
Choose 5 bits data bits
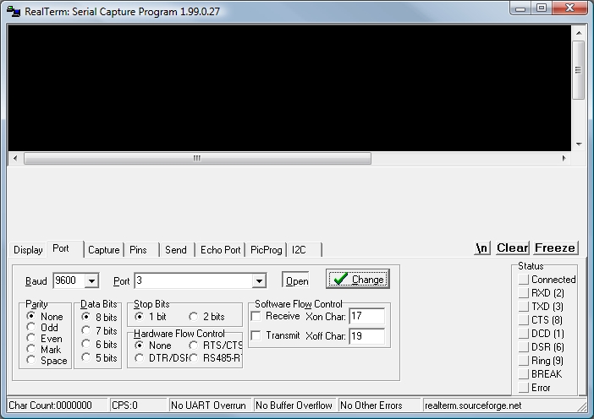[x=99, y=357]
